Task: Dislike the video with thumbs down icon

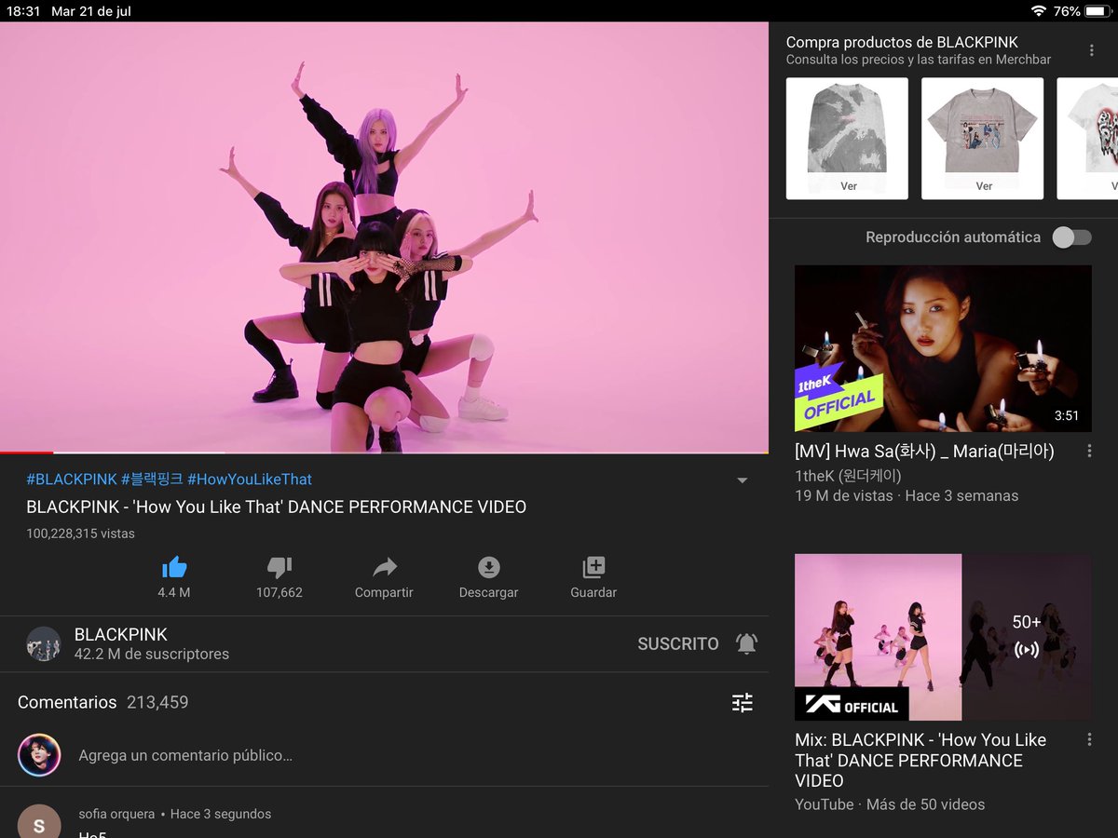Action: click(279, 567)
